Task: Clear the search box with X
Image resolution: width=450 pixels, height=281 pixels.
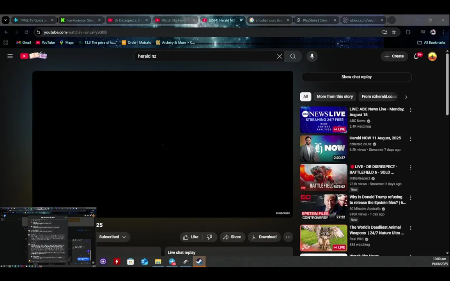Action: point(279,56)
